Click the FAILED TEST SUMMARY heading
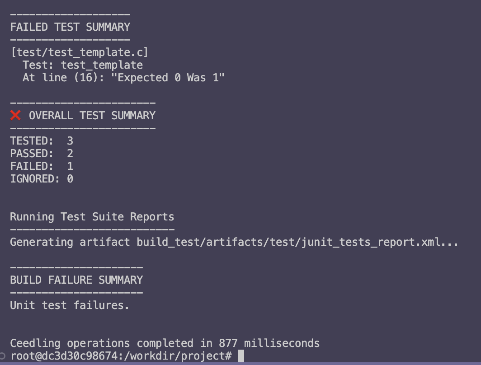Viewport: 481px width, 365px height. pyautogui.click(x=70, y=27)
